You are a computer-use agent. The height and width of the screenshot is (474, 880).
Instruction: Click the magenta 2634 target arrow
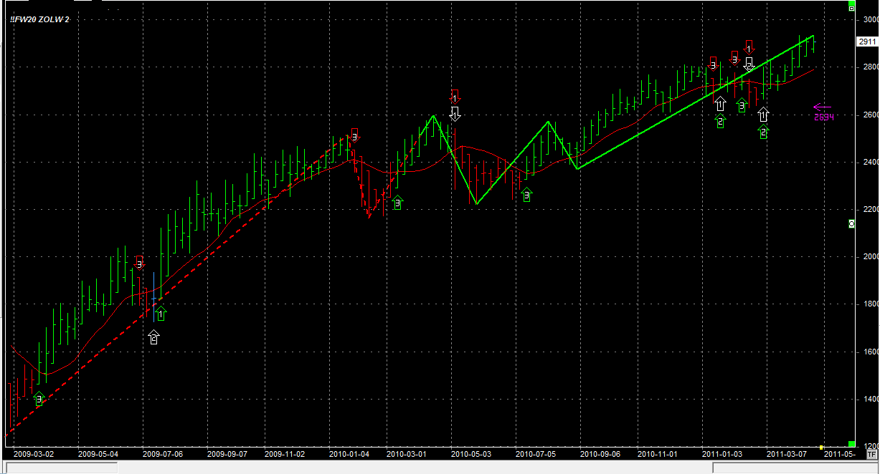822,108
